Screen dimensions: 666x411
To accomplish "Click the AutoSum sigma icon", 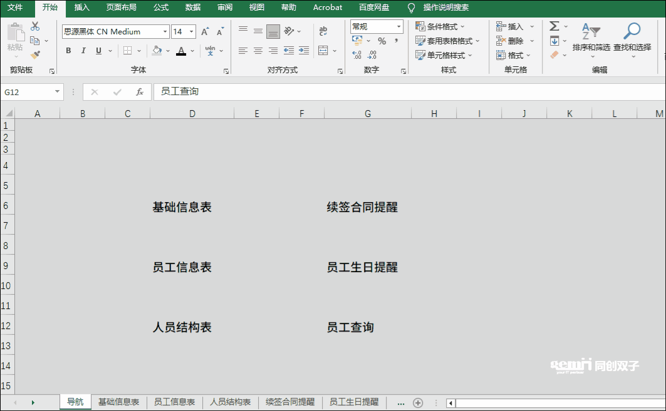I will click(554, 26).
